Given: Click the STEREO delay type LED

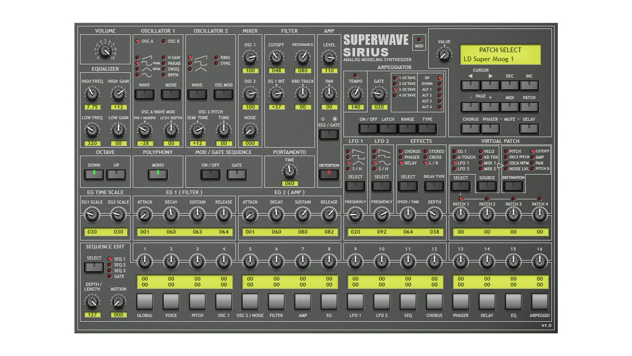Looking at the screenshot, I should (x=424, y=151).
